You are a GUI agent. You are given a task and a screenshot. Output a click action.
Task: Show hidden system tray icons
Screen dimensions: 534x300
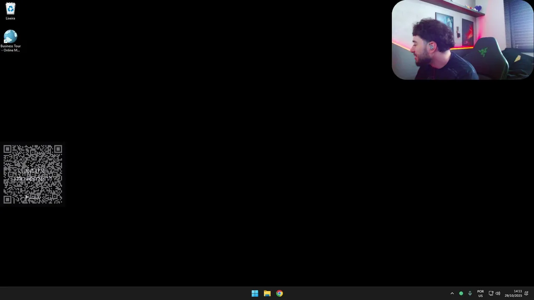(x=452, y=293)
